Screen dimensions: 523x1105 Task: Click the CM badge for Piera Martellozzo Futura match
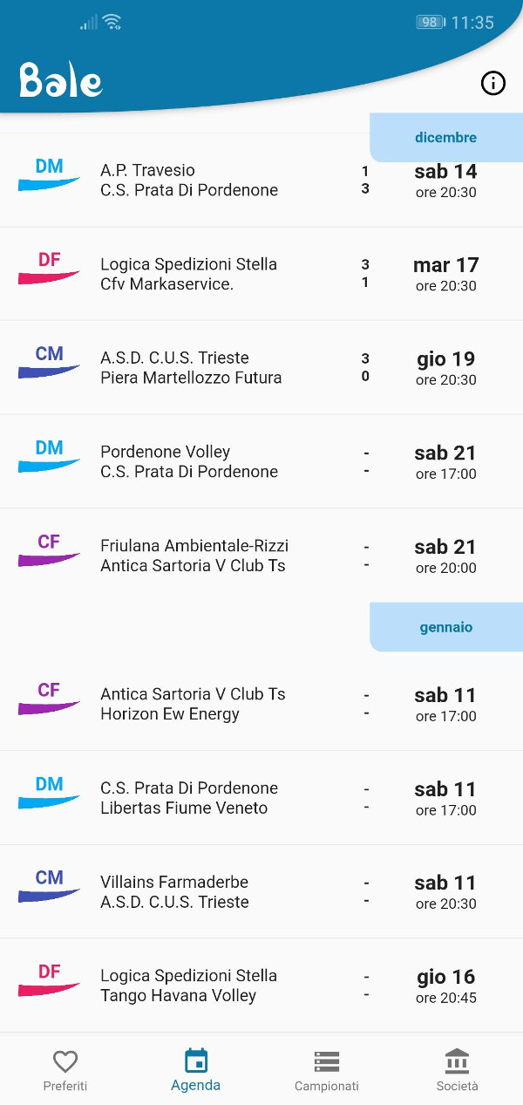(50, 362)
